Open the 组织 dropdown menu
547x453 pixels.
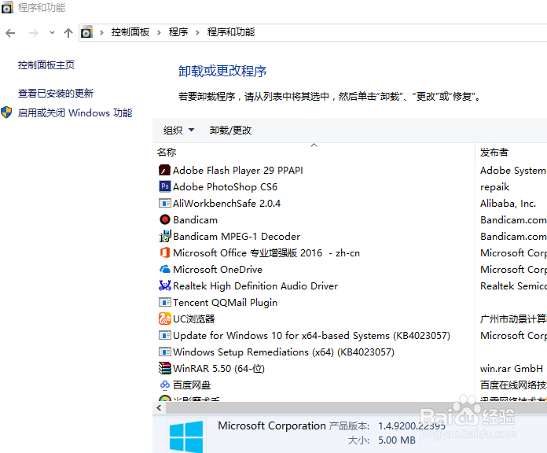click(178, 131)
